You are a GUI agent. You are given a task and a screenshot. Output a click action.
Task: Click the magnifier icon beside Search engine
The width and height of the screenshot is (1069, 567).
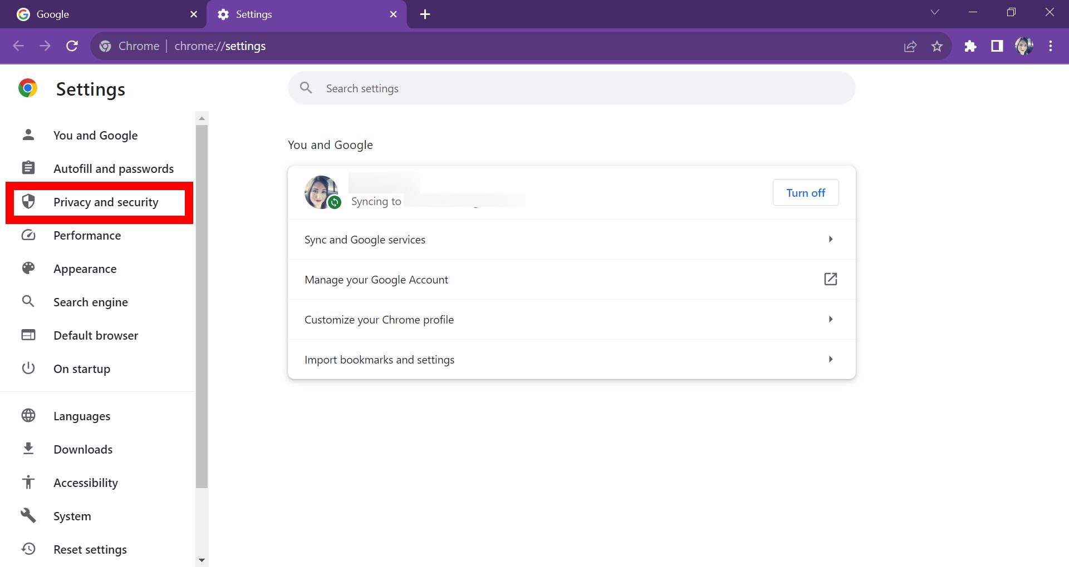click(28, 301)
